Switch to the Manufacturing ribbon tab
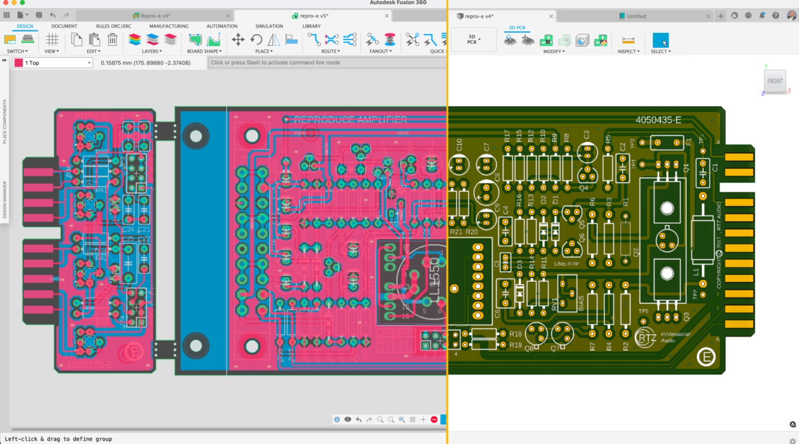The width and height of the screenshot is (799, 444). (x=169, y=26)
